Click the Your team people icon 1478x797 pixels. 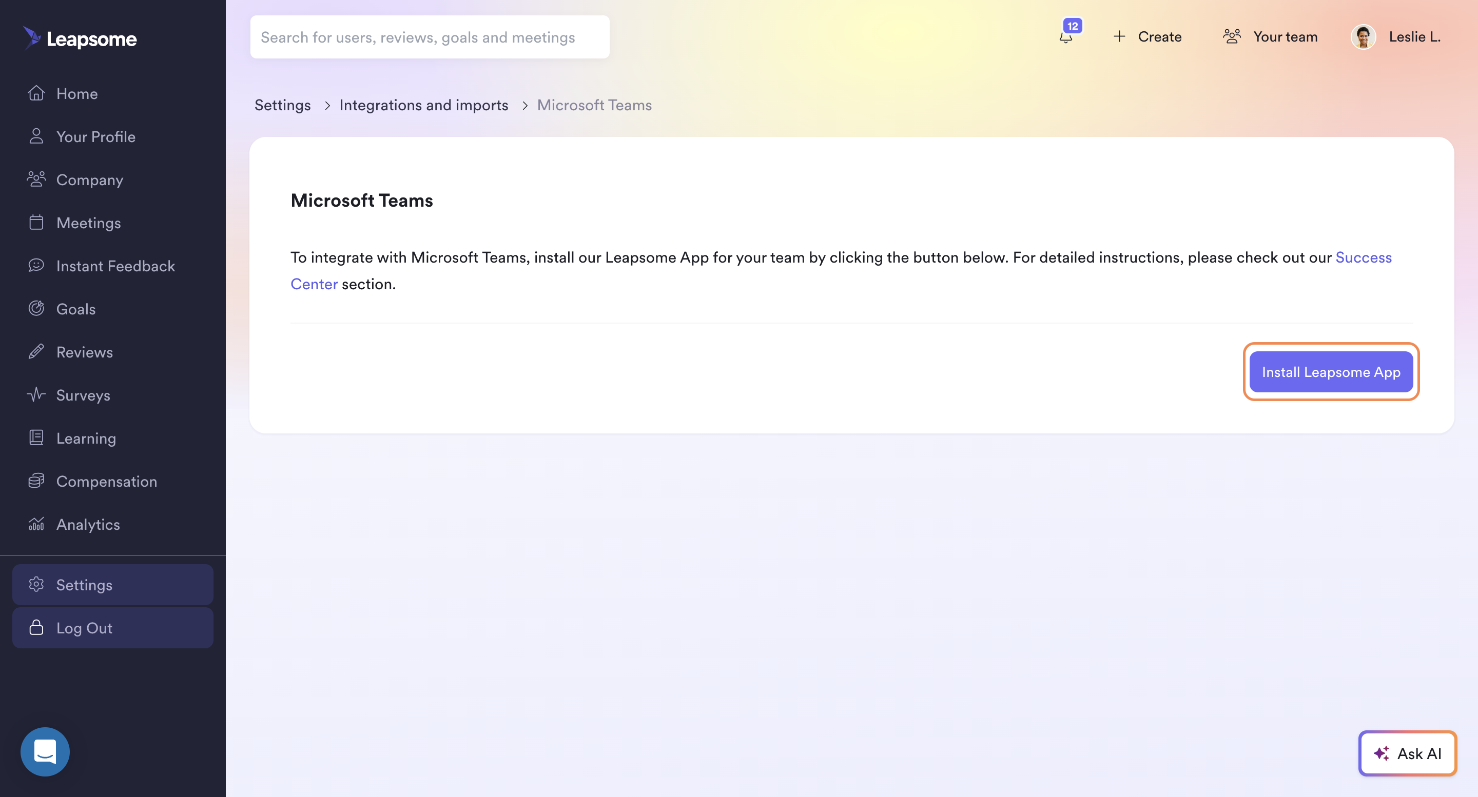(1231, 36)
